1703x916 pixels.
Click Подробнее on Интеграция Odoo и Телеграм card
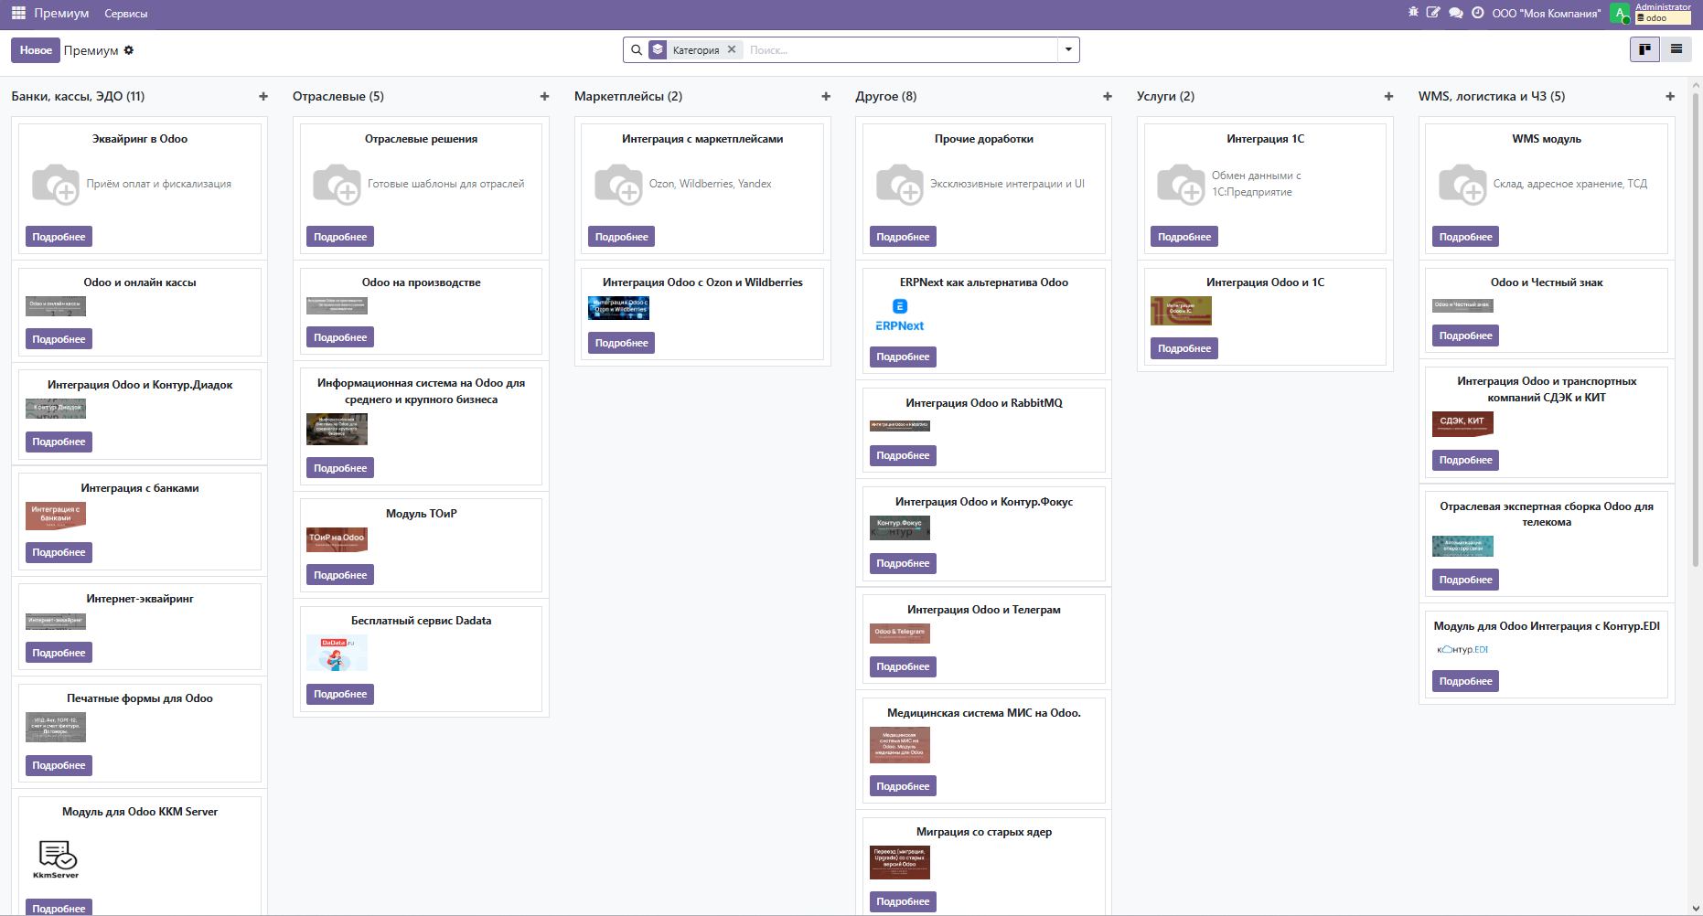point(903,666)
